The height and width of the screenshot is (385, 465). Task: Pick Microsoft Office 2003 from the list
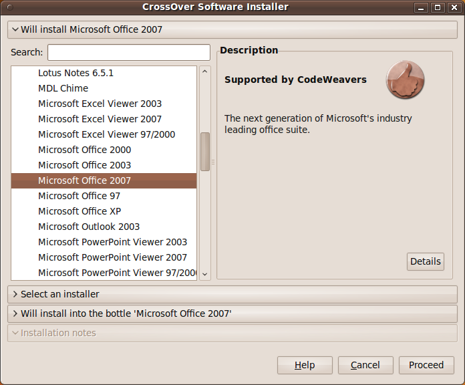tap(84, 165)
